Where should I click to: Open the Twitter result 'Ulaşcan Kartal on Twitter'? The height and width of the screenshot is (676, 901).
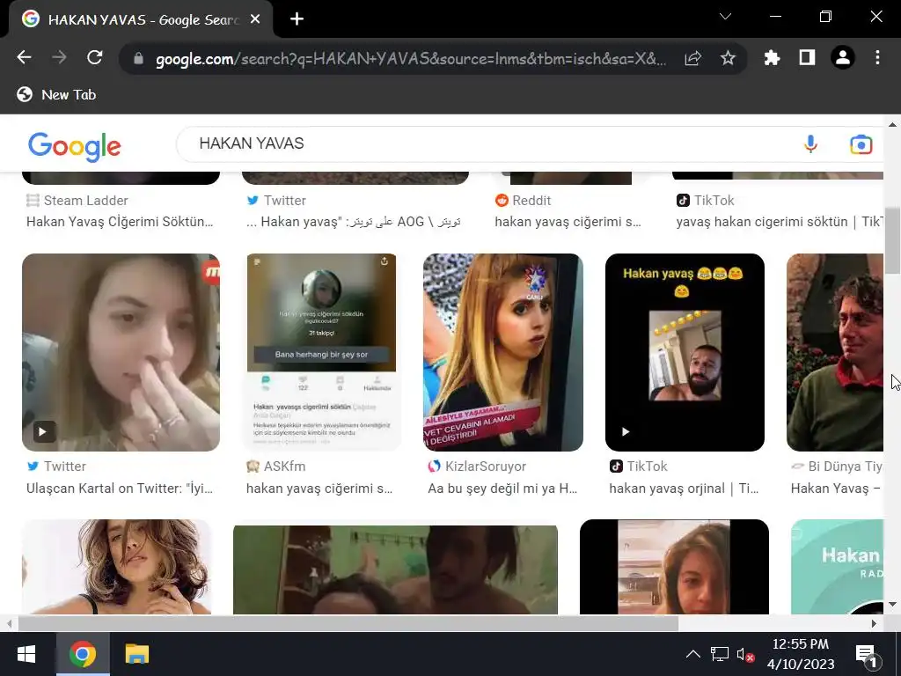pos(120,489)
